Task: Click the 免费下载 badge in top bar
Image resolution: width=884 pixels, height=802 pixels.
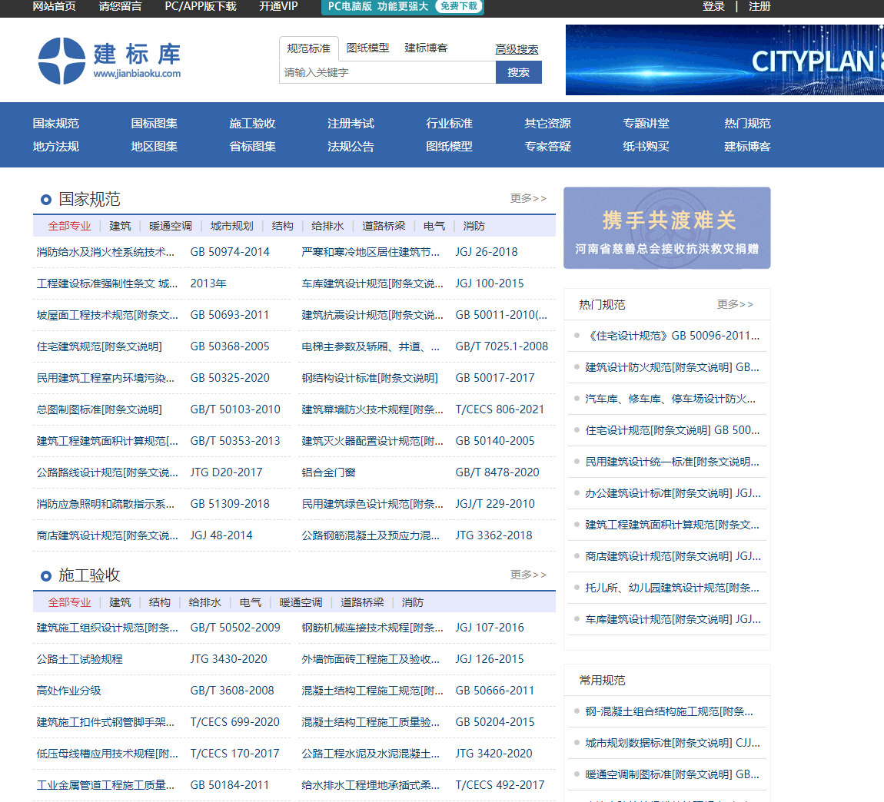Action: tap(459, 6)
